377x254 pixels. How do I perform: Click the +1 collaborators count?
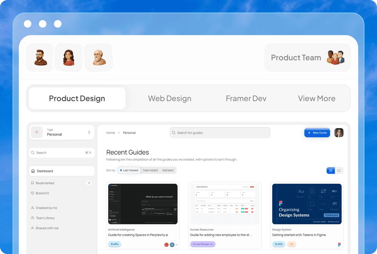pos(176,245)
